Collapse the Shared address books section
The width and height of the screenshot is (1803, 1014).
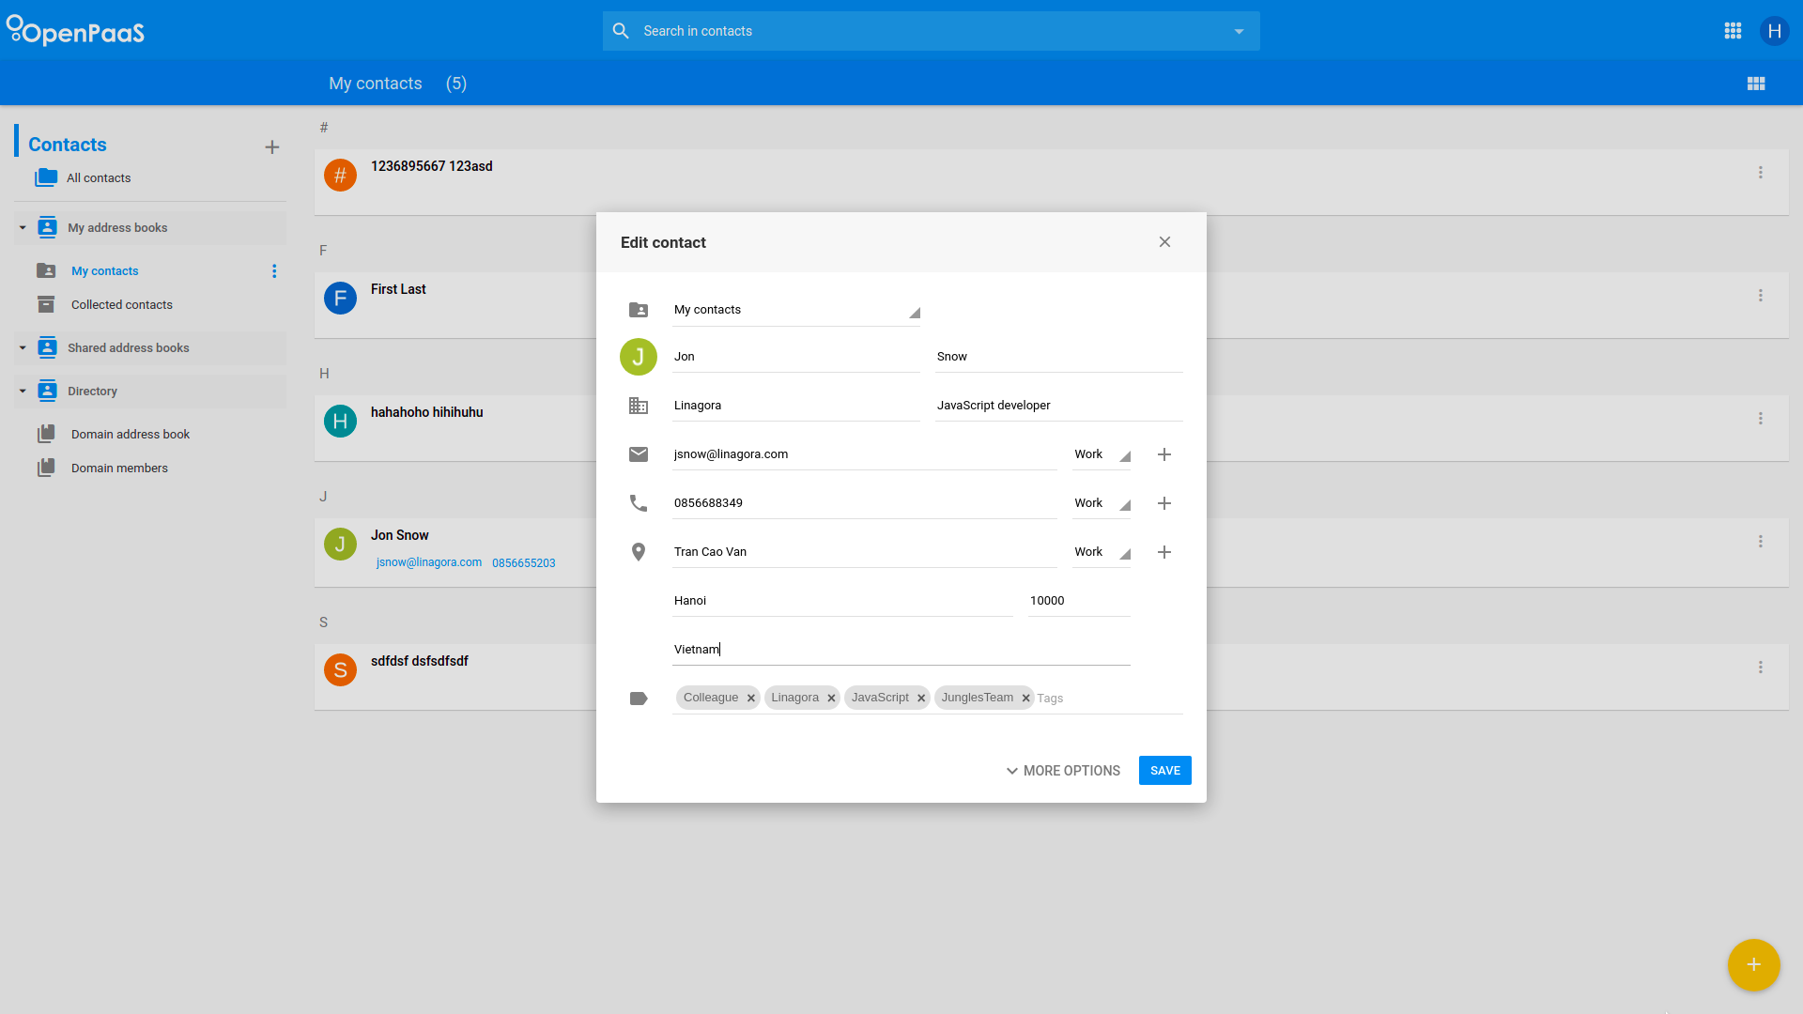point(23,347)
